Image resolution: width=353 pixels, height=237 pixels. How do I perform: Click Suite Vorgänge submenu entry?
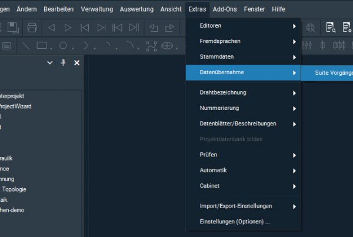click(329, 72)
